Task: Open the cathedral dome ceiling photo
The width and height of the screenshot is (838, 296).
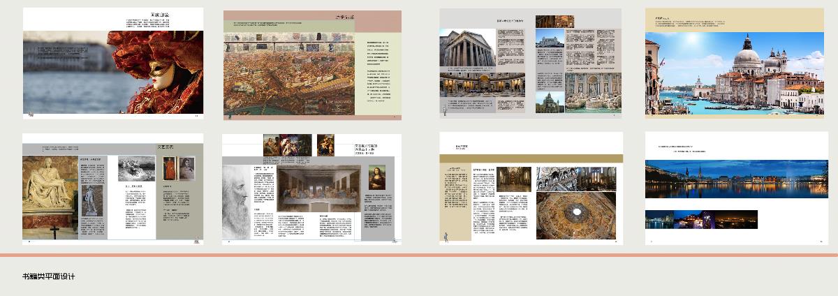Action: [577, 216]
